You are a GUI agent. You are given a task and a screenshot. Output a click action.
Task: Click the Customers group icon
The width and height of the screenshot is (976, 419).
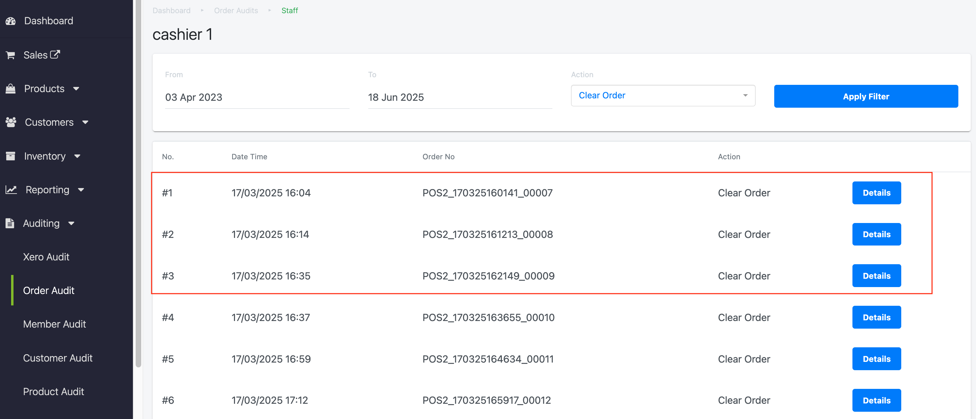click(11, 122)
